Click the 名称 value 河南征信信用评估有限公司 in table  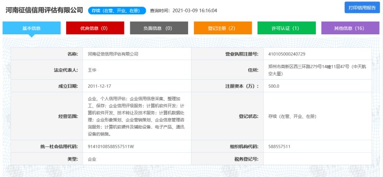pyautogui.click(x=113, y=54)
